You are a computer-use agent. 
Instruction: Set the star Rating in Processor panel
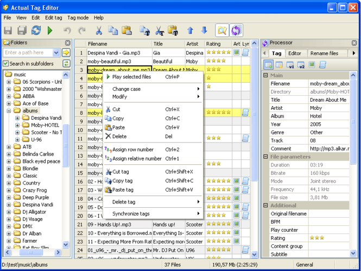[317, 238]
